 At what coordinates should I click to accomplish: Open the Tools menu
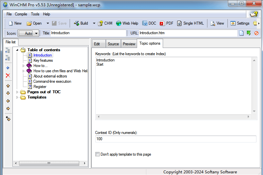(35, 14)
